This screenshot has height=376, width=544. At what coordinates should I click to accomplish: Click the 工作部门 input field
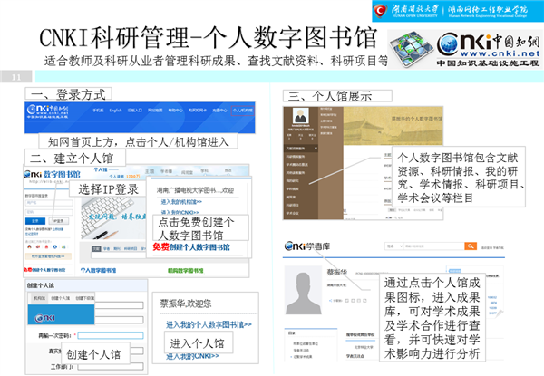pos(111,367)
